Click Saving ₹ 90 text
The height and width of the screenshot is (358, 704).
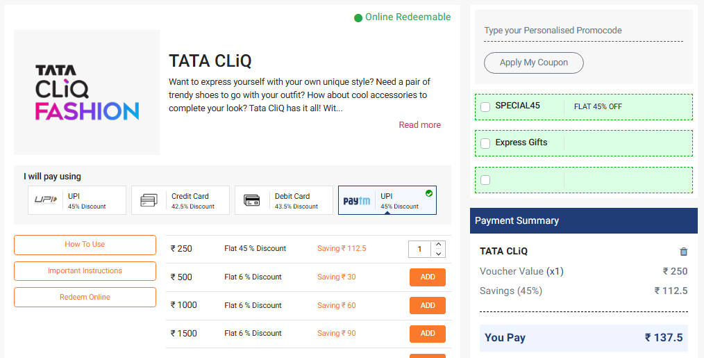(x=336, y=333)
